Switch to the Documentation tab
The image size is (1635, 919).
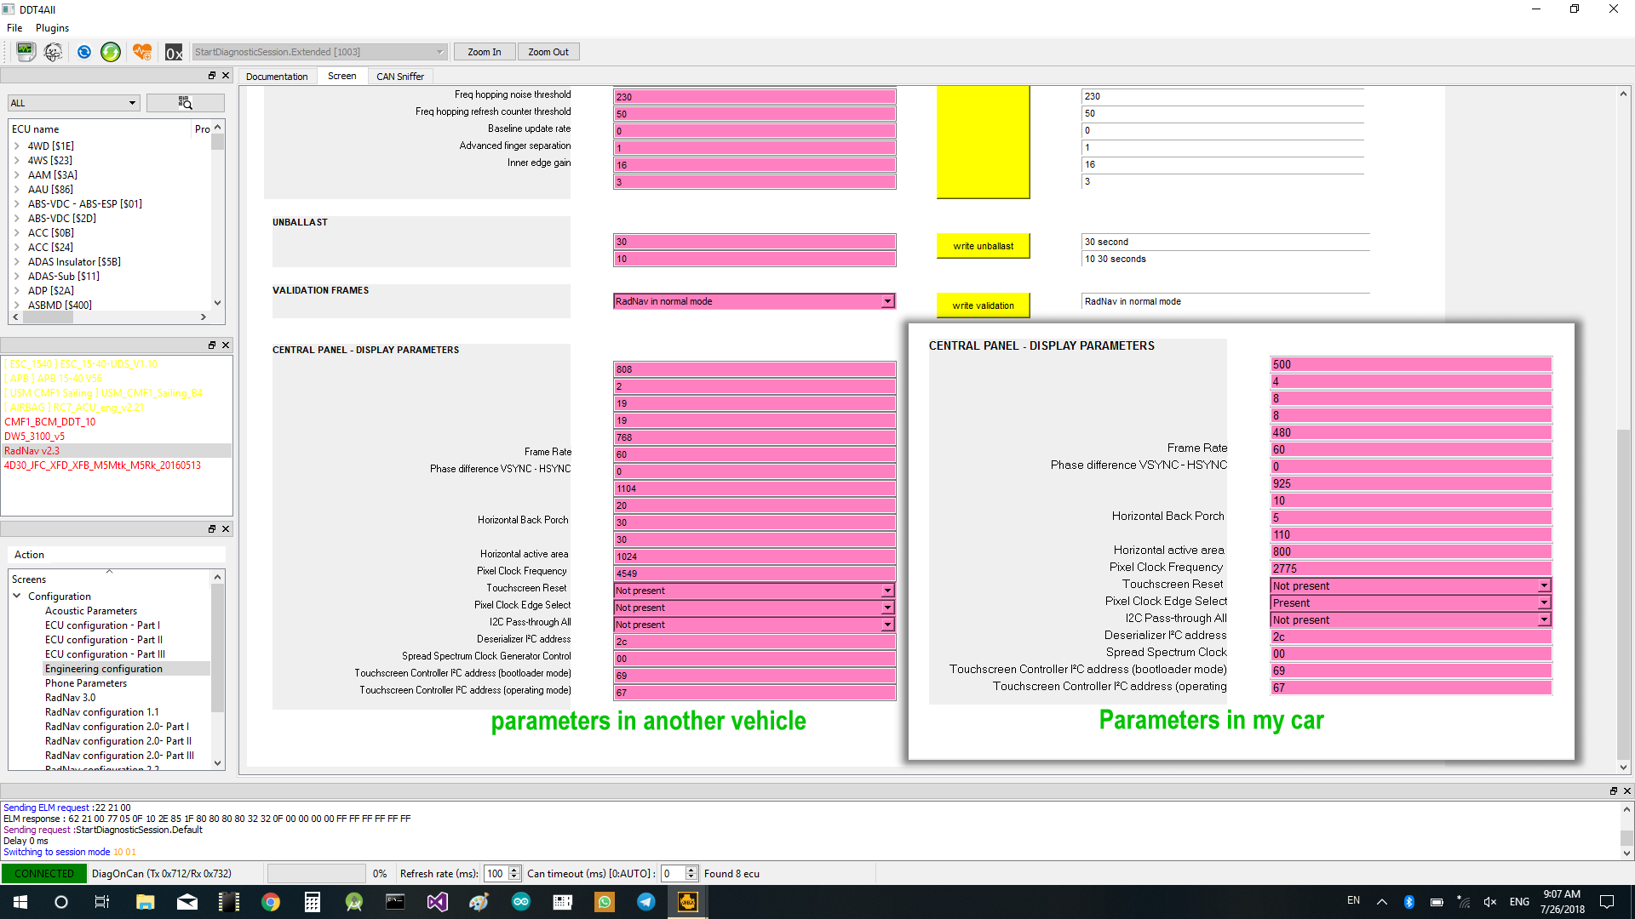[277, 77]
